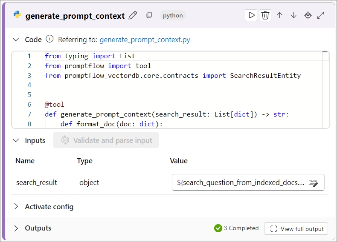This screenshot has height=242, width=337.
Task: Click code line 2 importing tool
Action: point(98,66)
